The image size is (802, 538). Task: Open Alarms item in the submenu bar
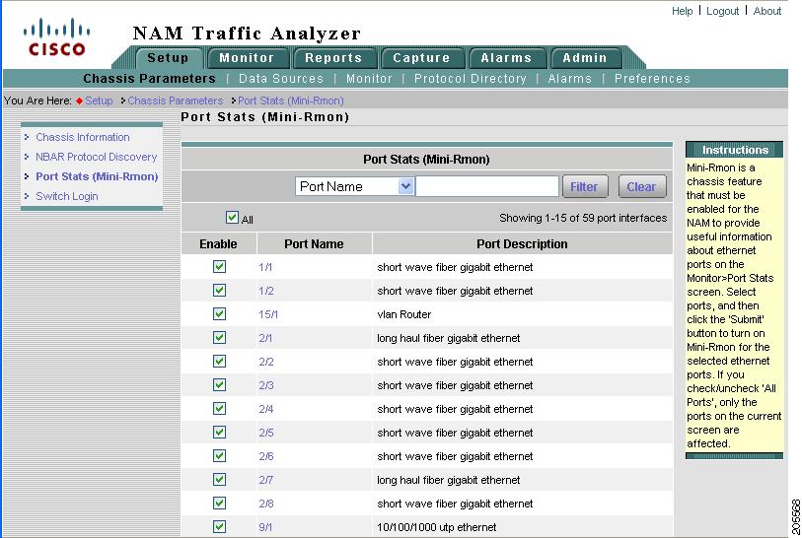(x=570, y=79)
